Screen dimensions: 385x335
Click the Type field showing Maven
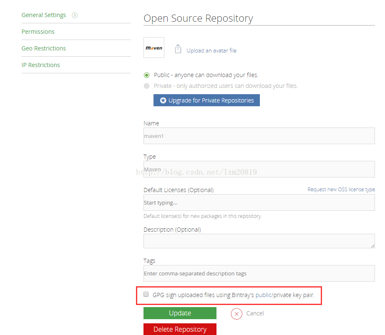259,169
